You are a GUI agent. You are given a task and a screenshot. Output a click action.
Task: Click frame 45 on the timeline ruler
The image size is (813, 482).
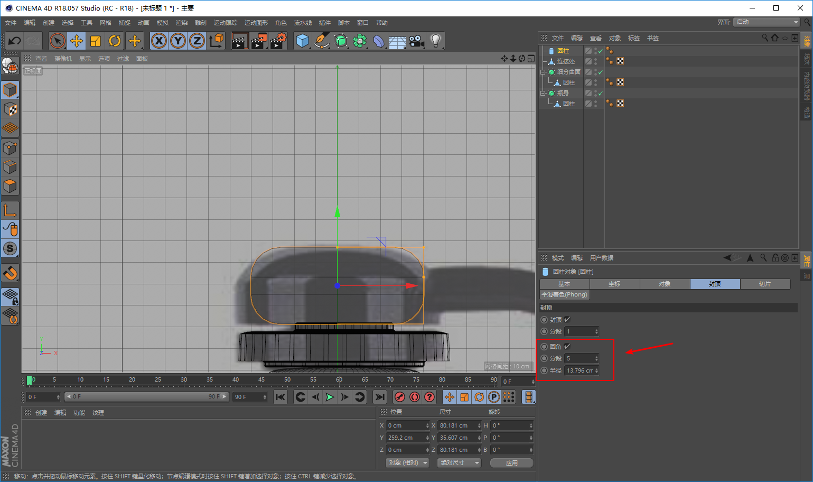pyautogui.click(x=261, y=379)
